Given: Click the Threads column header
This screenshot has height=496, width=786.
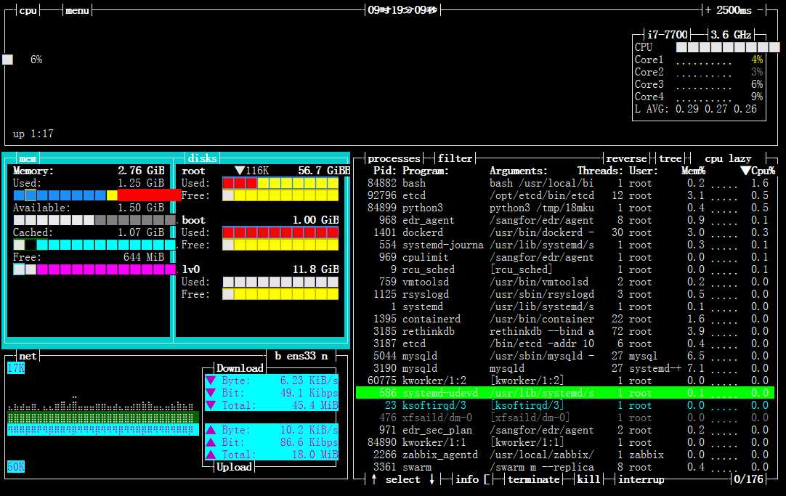Looking at the screenshot, I should click(x=600, y=171).
